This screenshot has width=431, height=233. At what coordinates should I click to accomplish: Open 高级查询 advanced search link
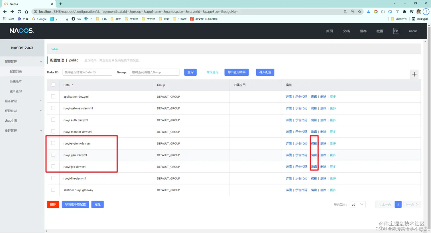tap(212, 72)
